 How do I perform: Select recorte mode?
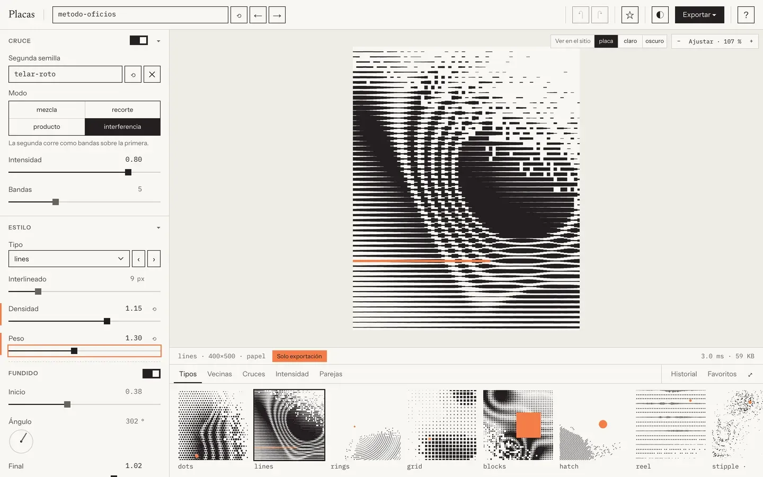(122, 110)
